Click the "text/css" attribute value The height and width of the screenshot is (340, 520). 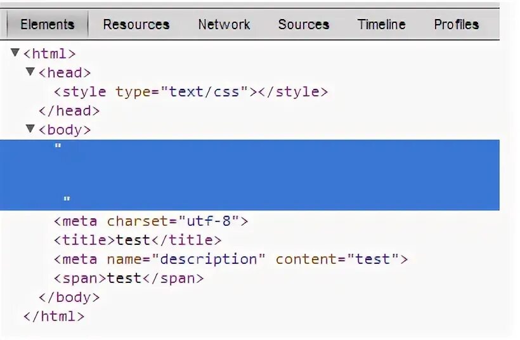click(x=204, y=92)
